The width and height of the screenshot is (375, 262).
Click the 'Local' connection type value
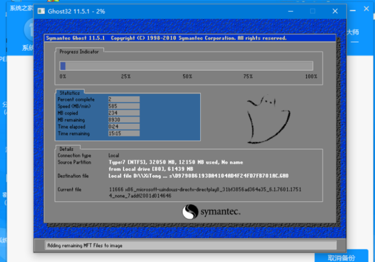click(114, 156)
